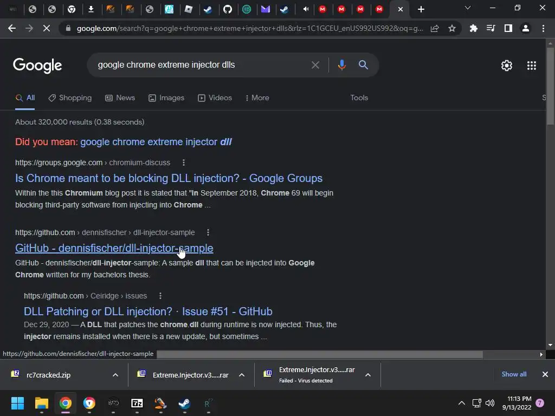Bookmark this page with the star
555x416 pixels.
coord(452,28)
